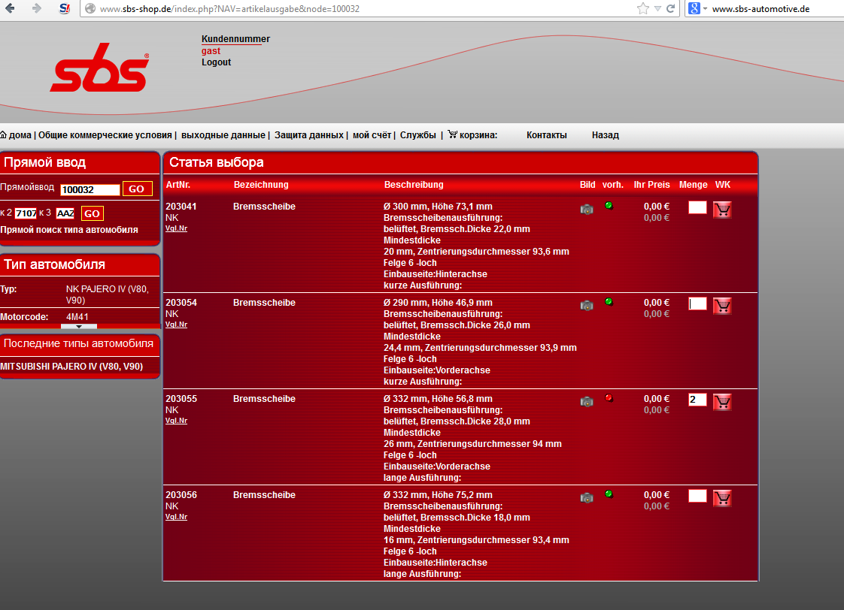
Task: Add article 203055 to the cart
Action: [722, 402]
